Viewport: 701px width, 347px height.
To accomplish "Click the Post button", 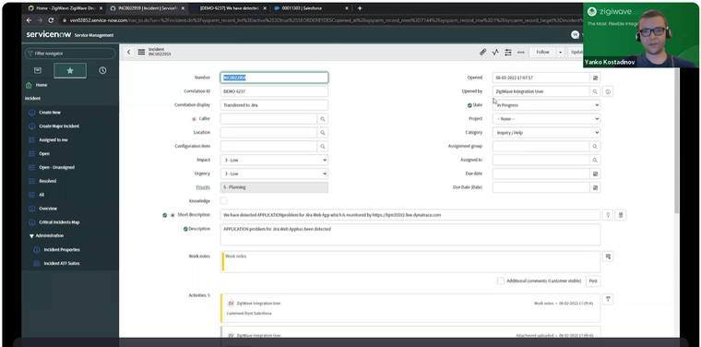I will point(593,281).
